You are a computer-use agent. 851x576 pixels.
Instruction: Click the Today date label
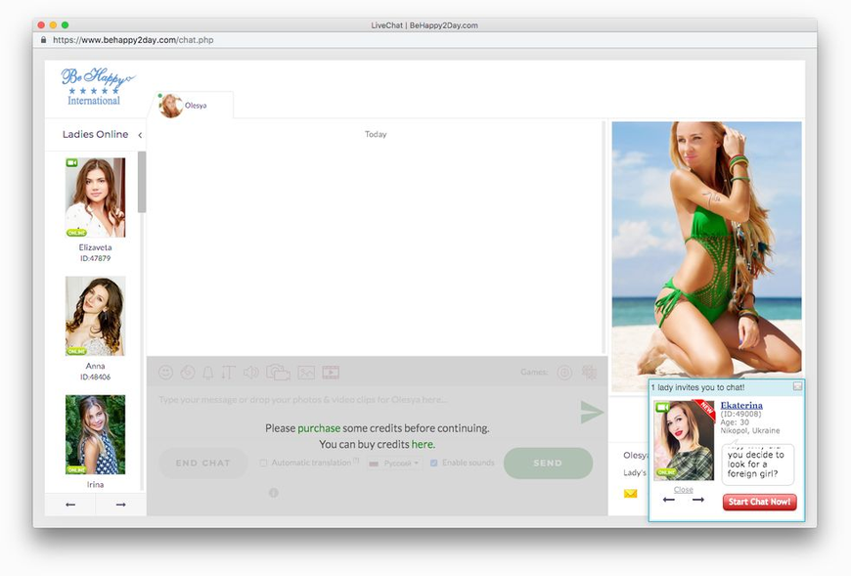[376, 134]
